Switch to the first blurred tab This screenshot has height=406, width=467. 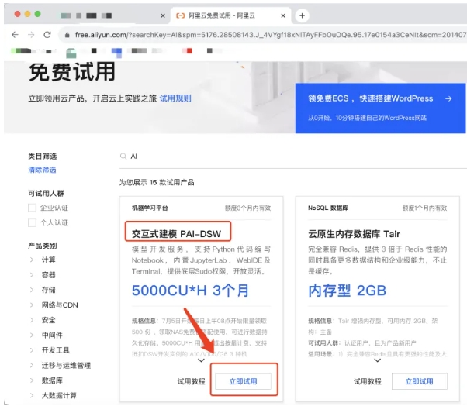tap(112, 15)
